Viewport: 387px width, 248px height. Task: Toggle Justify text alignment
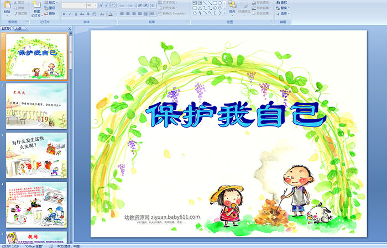click(140, 14)
